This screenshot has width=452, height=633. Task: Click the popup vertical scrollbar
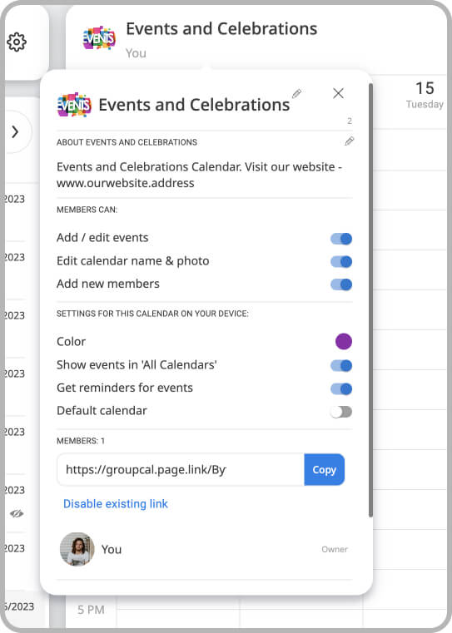(370, 300)
